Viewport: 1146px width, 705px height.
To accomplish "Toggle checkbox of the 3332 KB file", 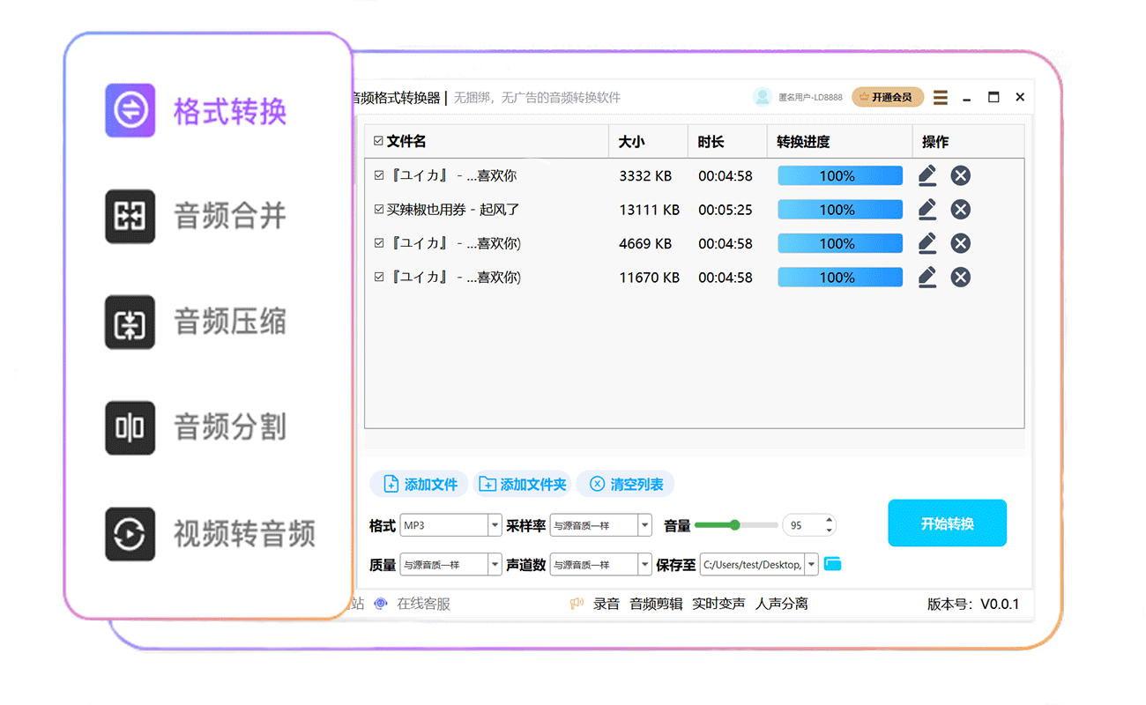I will (379, 175).
